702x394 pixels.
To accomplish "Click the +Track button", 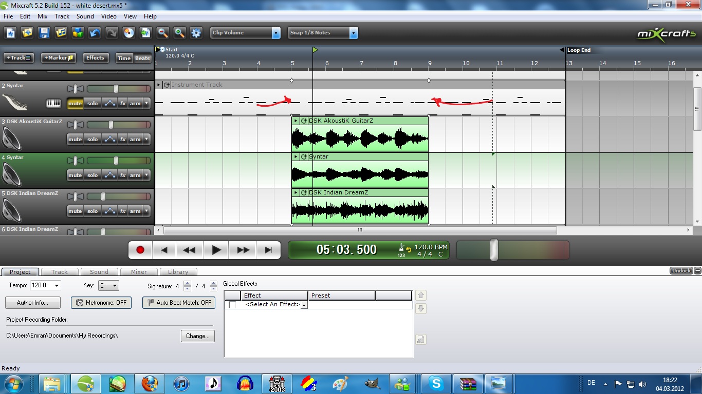I will pos(19,58).
